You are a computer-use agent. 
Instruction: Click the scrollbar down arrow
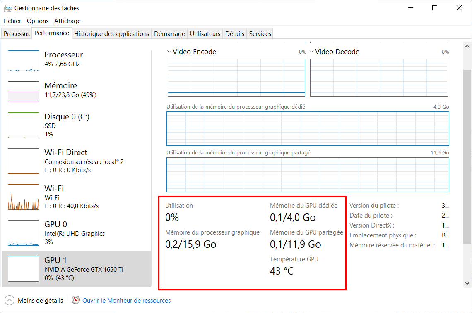[467, 283]
